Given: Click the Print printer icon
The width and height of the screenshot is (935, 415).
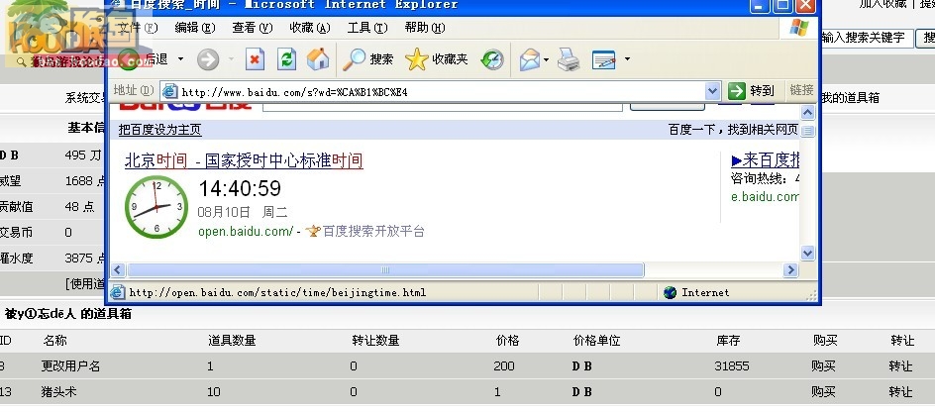Looking at the screenshot, I should 569,59.
